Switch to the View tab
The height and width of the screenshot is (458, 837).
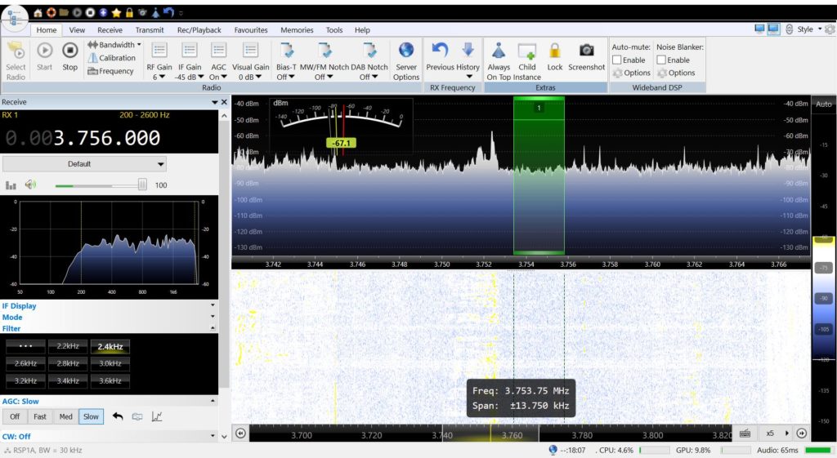click(x=77, y=30)
